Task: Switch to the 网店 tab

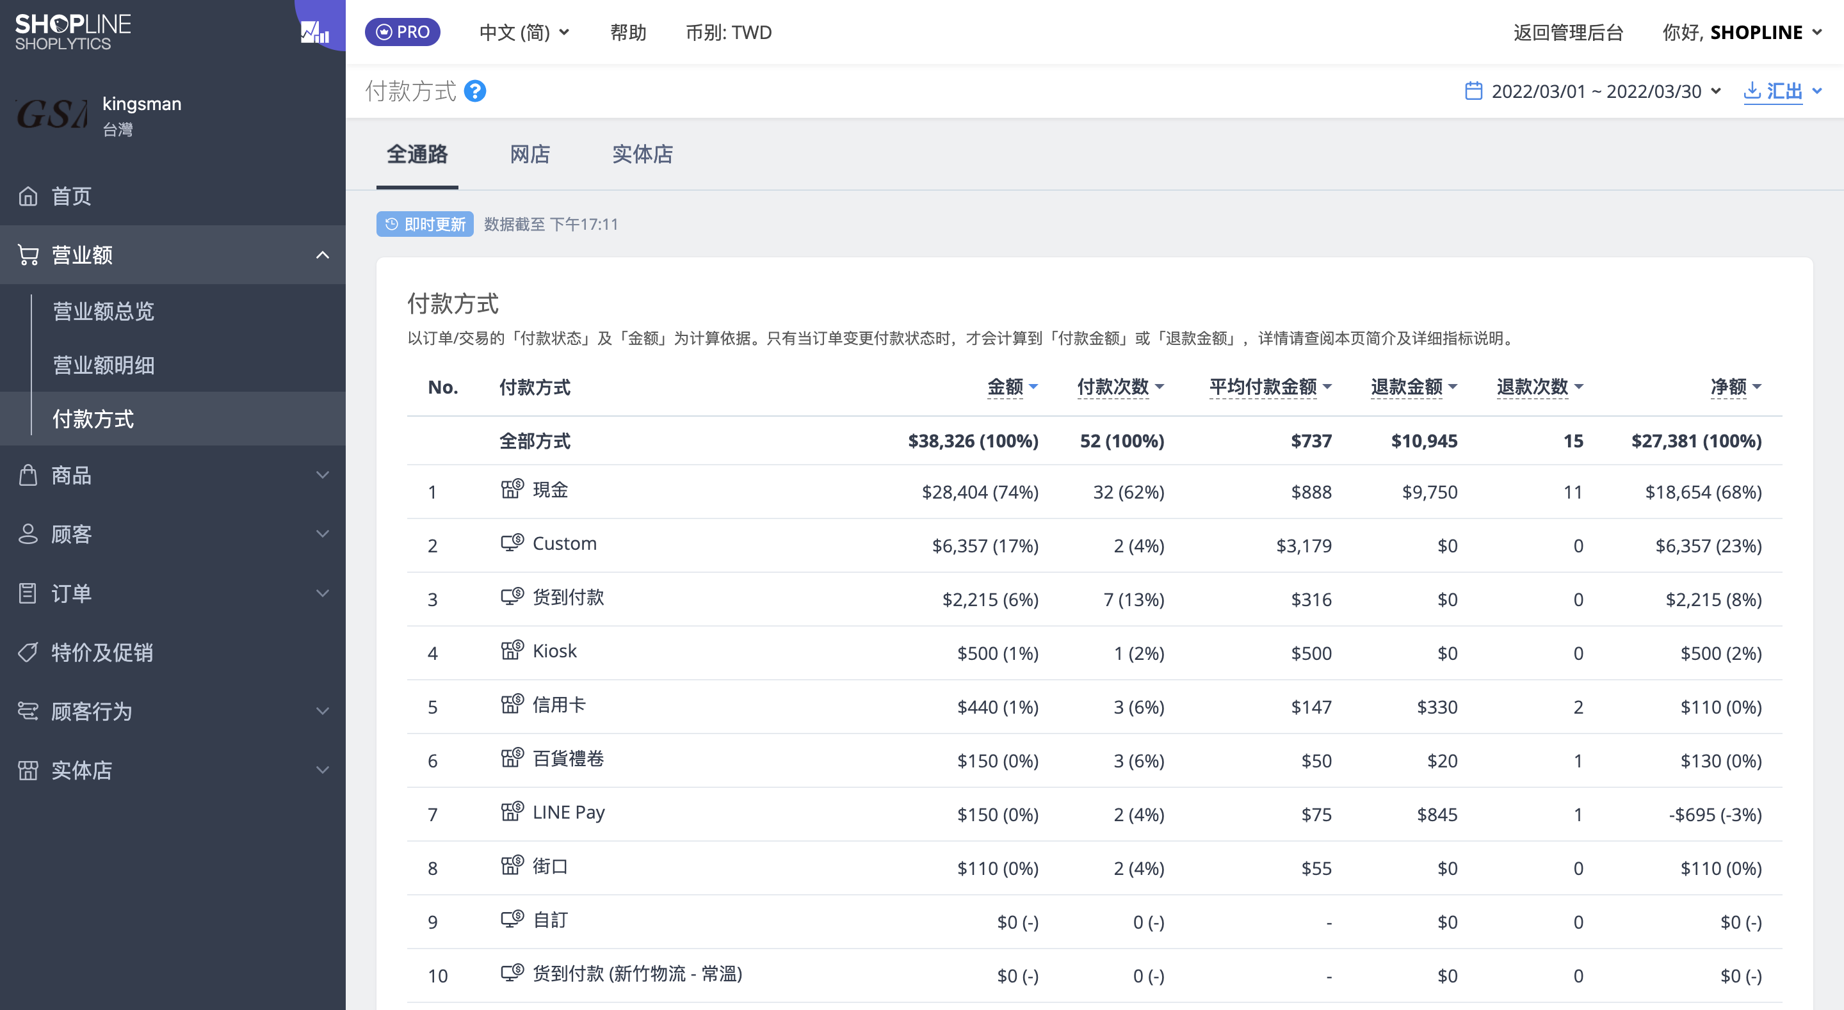Action: click(x=530, y=154)
